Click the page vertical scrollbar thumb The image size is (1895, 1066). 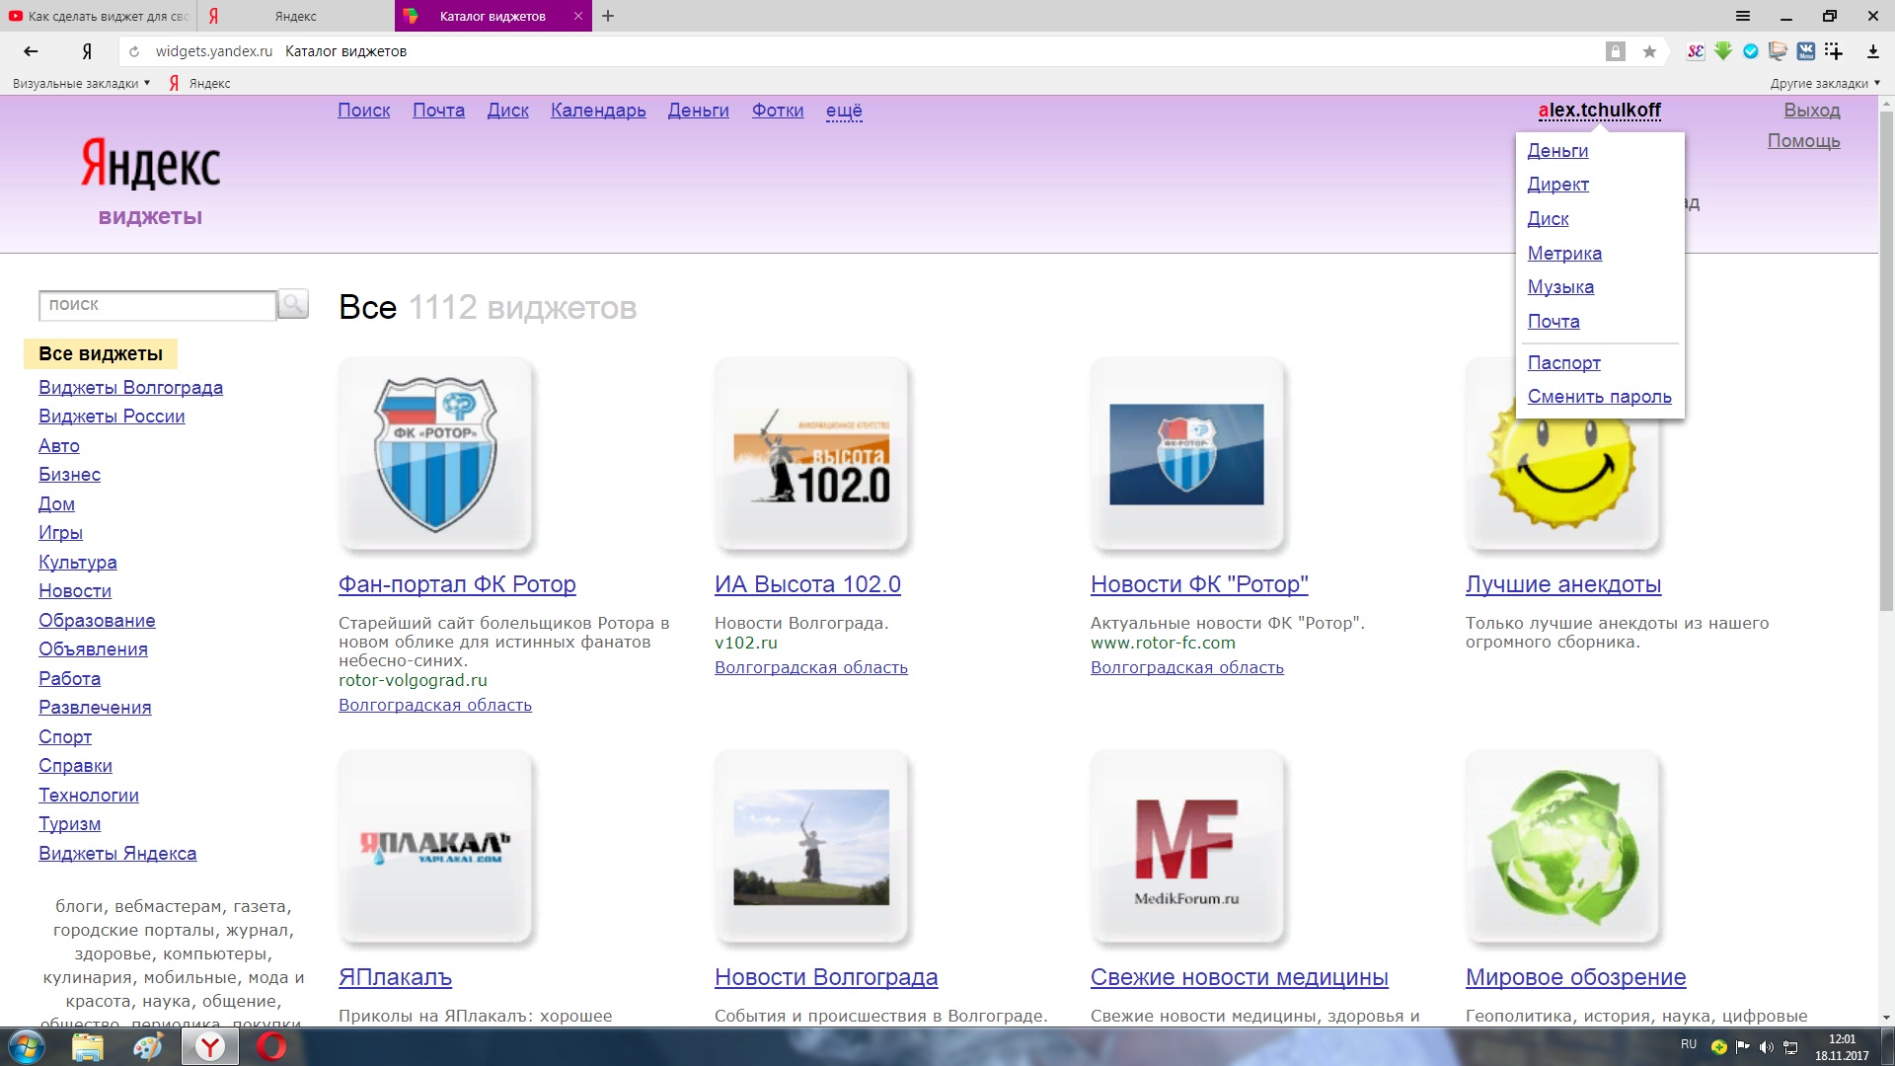point(1886,360)
